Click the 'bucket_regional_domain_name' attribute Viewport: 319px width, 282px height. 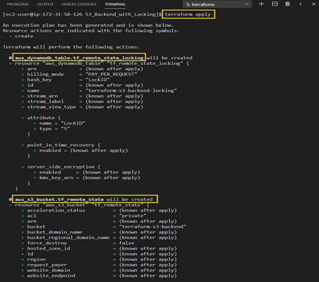68,237
